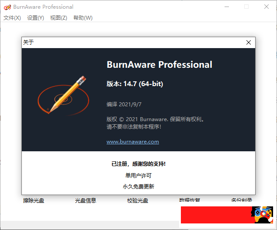Open the 光盘信息 tool
Image resolution: width=277 pixels, height=230 pixels.
pyautogui.click(x=86, y=201)
